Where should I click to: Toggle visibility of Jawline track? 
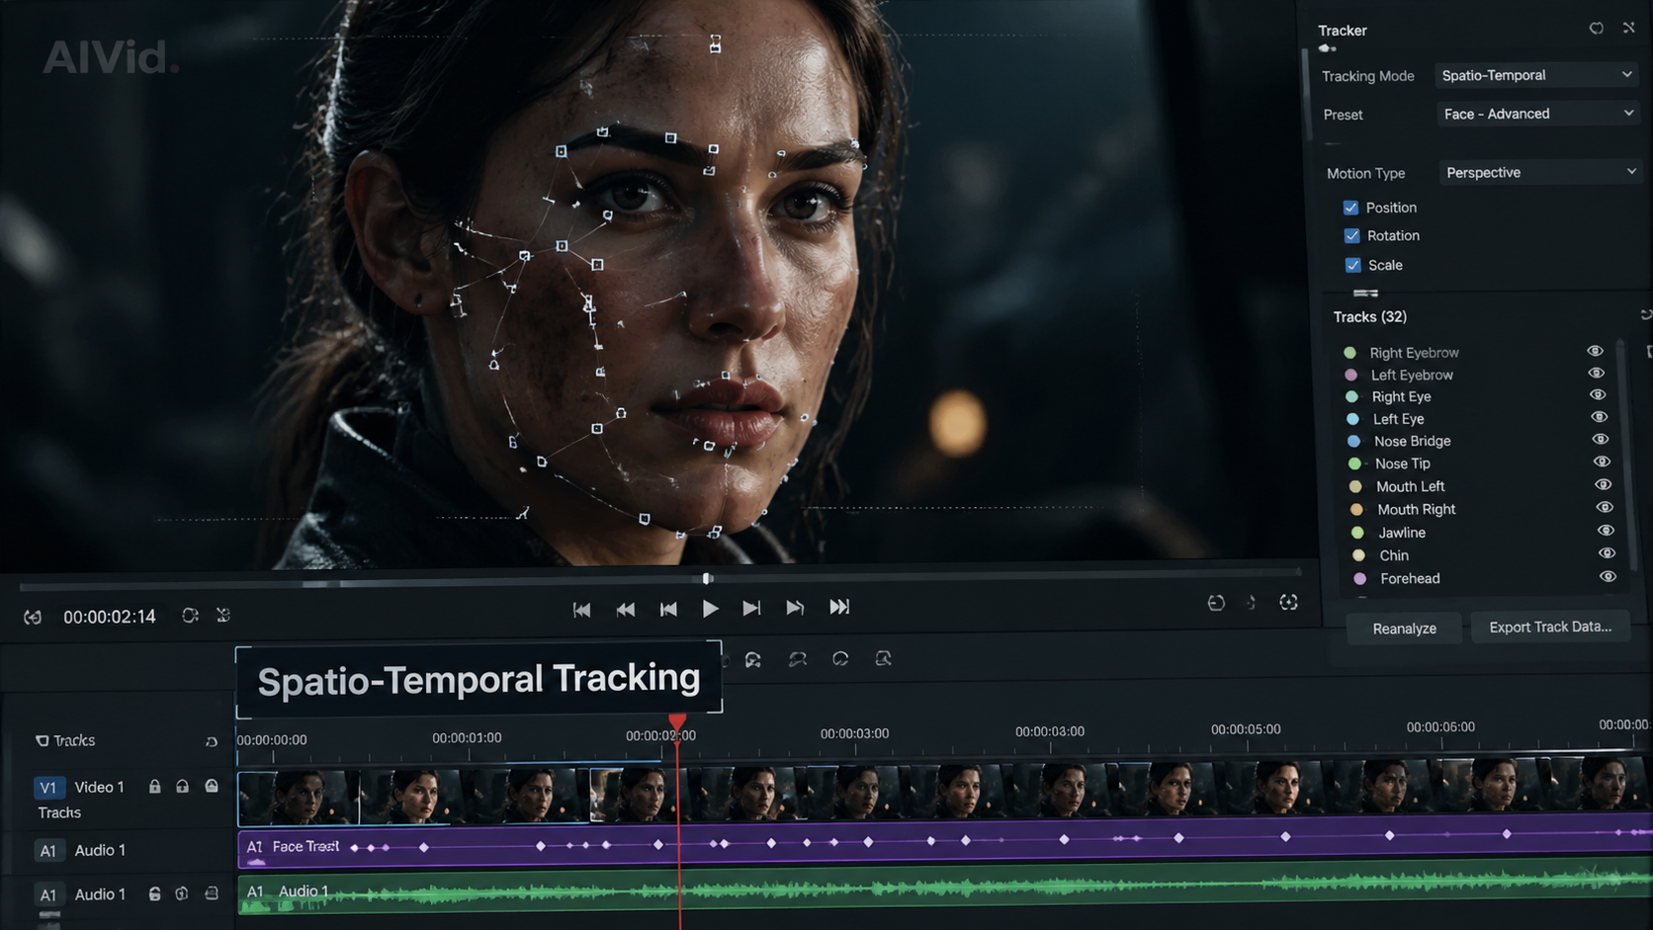tap(1606, 530)
